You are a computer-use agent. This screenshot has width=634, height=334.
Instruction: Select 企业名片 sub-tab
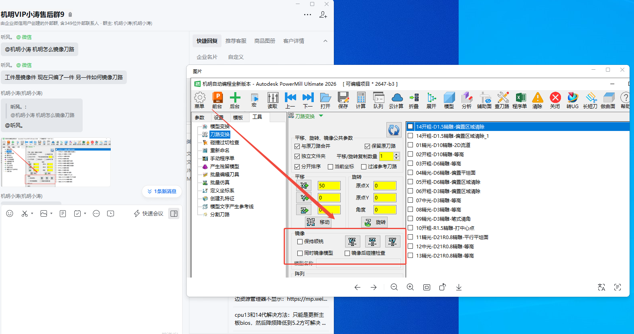tap(207, 57)
